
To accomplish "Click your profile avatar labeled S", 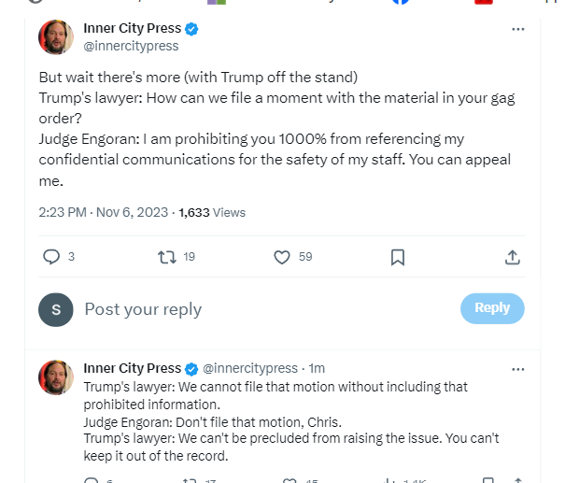I will coord(56,309).
